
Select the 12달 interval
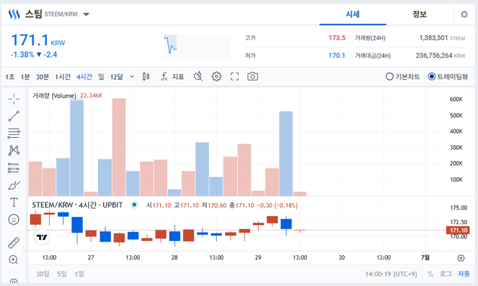click(x=117, y=77)
